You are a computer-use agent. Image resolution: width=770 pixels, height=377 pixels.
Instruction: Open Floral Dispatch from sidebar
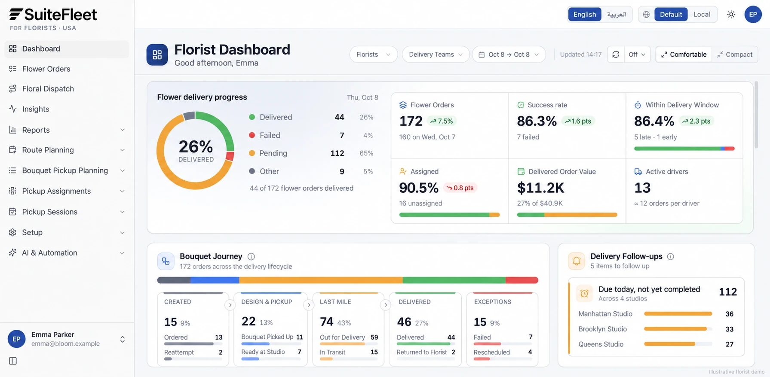[67, 89]
